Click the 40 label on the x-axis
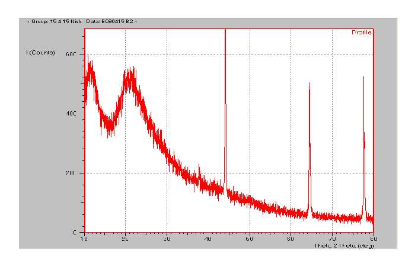 pyautogui.click(x=208, y=239)
